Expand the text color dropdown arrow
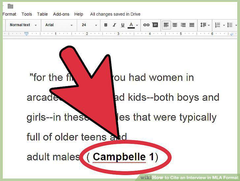240x181 pixels. click(x=137, y=25)
